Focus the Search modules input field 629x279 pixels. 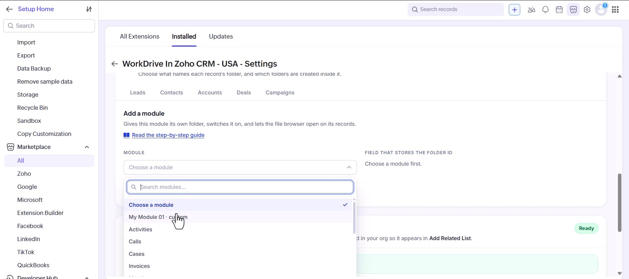pyautogui.click(x=240, y=187)
